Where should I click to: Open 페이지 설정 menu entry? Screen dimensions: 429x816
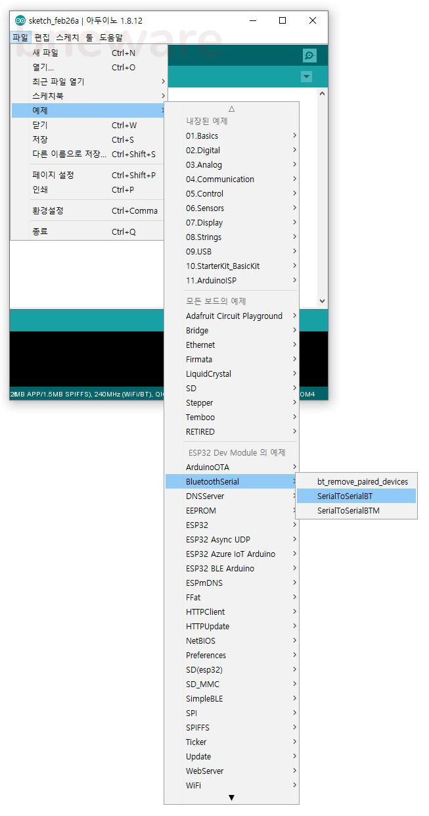[88, 175]
